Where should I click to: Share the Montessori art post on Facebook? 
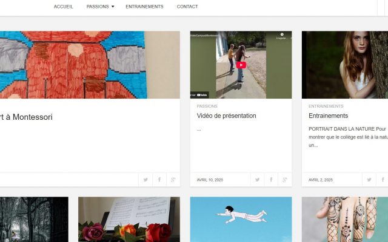point(159,180)
